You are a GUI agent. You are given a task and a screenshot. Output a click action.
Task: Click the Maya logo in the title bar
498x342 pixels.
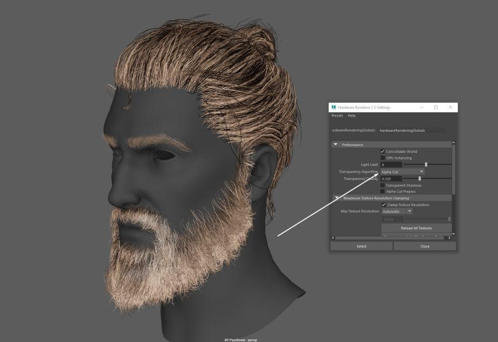tap(333, 107)
